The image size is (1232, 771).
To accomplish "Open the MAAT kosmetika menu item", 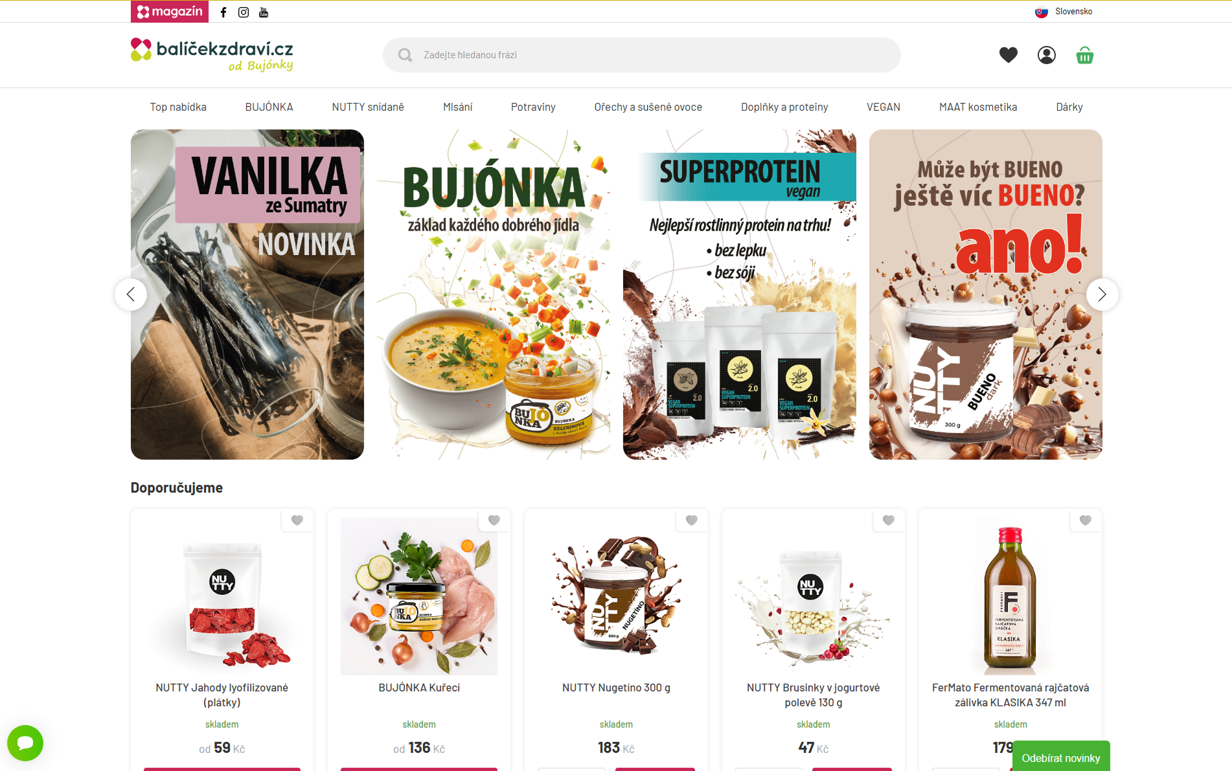I will tap(978, 107).
